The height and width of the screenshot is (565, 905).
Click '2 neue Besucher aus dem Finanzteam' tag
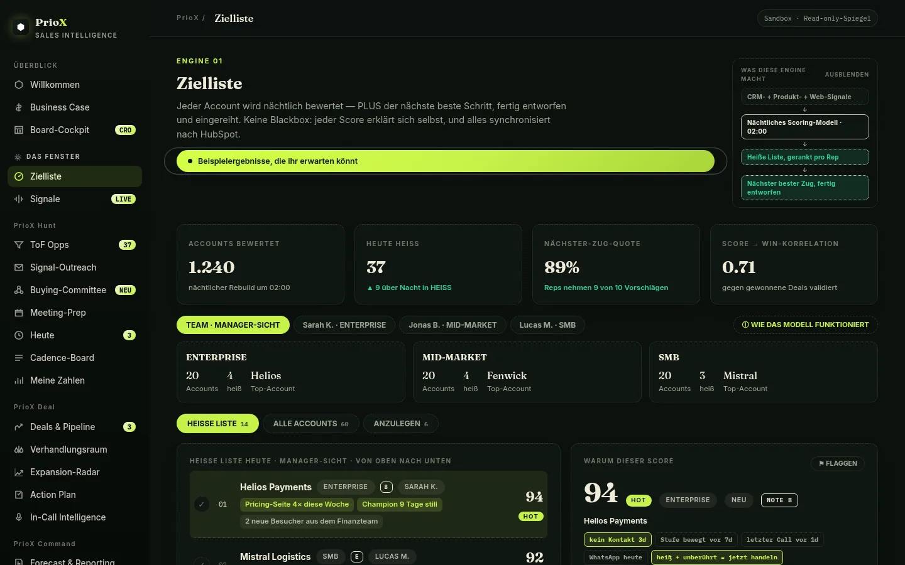(311, 522)
